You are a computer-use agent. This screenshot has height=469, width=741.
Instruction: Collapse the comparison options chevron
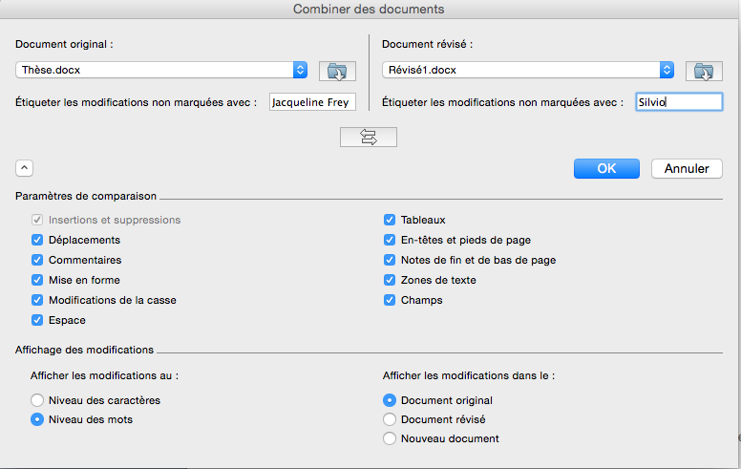[x=25, y=168]
